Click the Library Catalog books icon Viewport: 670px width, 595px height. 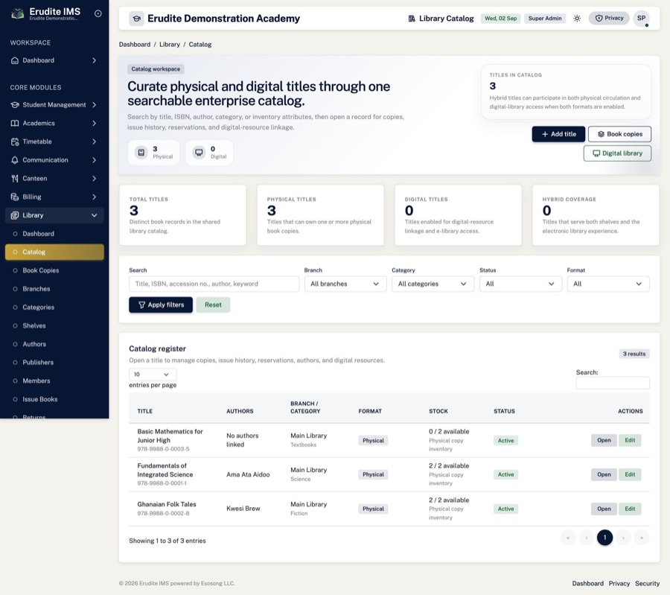point(412,19)
